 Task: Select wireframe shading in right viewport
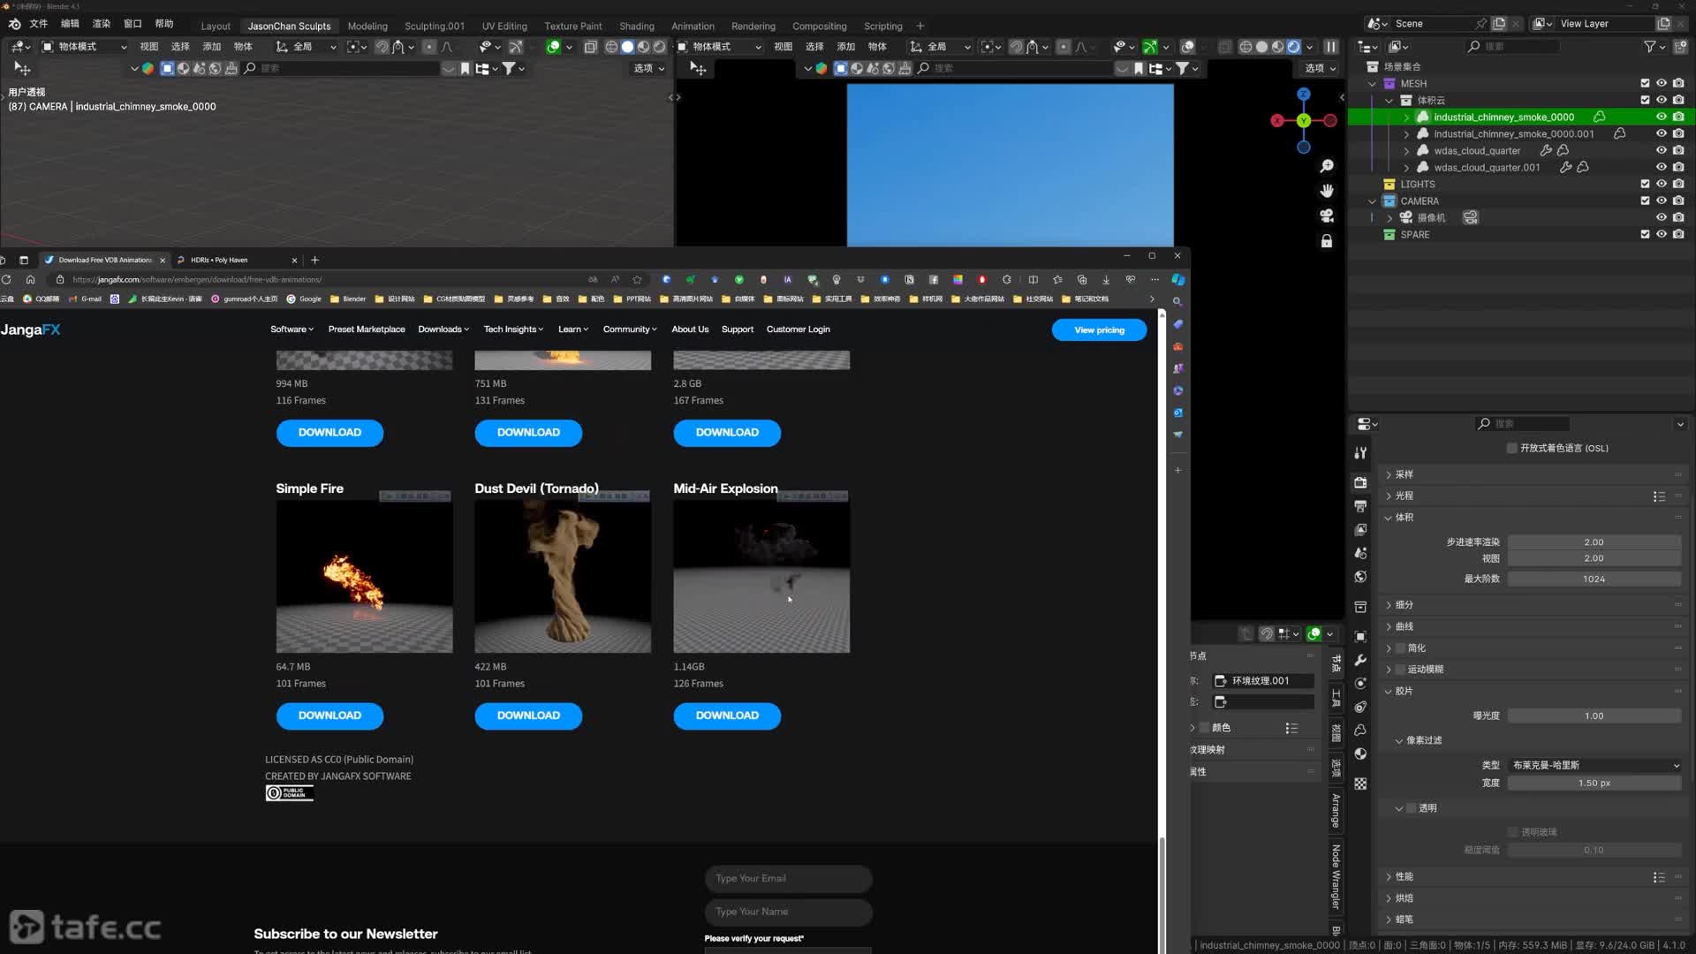(x=1245, y=47)
